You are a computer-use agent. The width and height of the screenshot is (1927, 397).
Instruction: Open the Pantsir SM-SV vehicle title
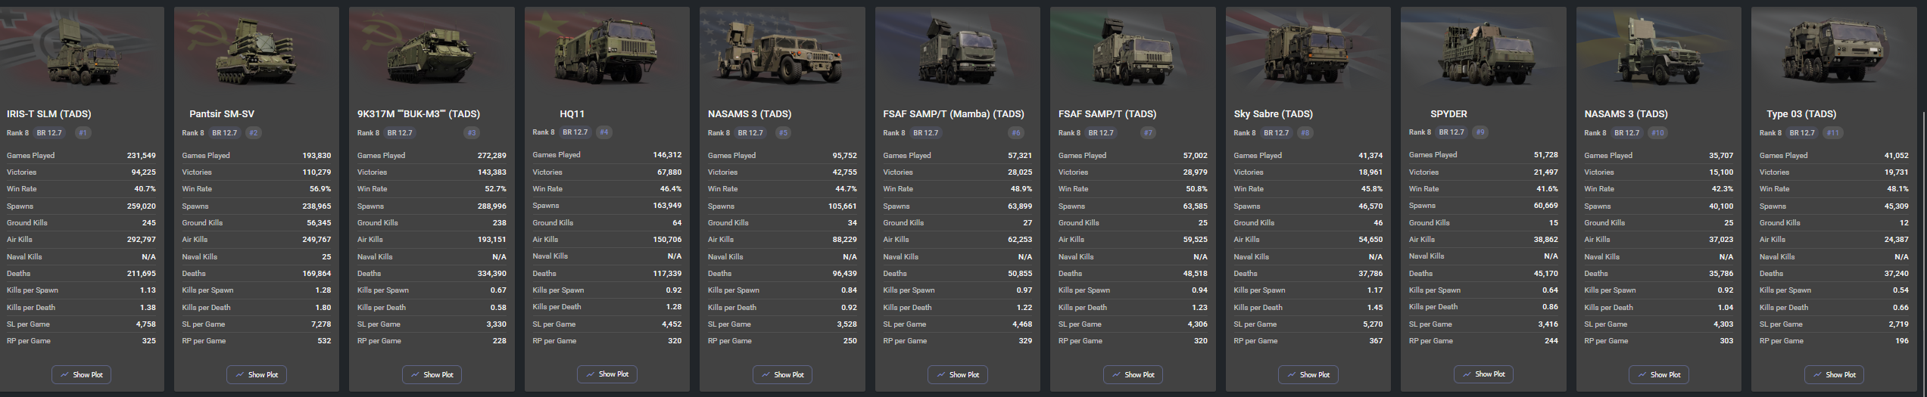click(x=222, y=114)
